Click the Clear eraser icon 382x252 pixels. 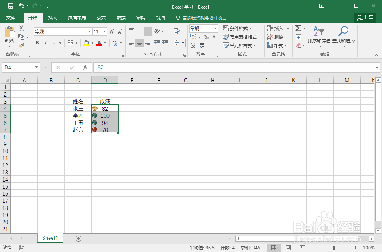pyautogui.click(x=298, y=45)
